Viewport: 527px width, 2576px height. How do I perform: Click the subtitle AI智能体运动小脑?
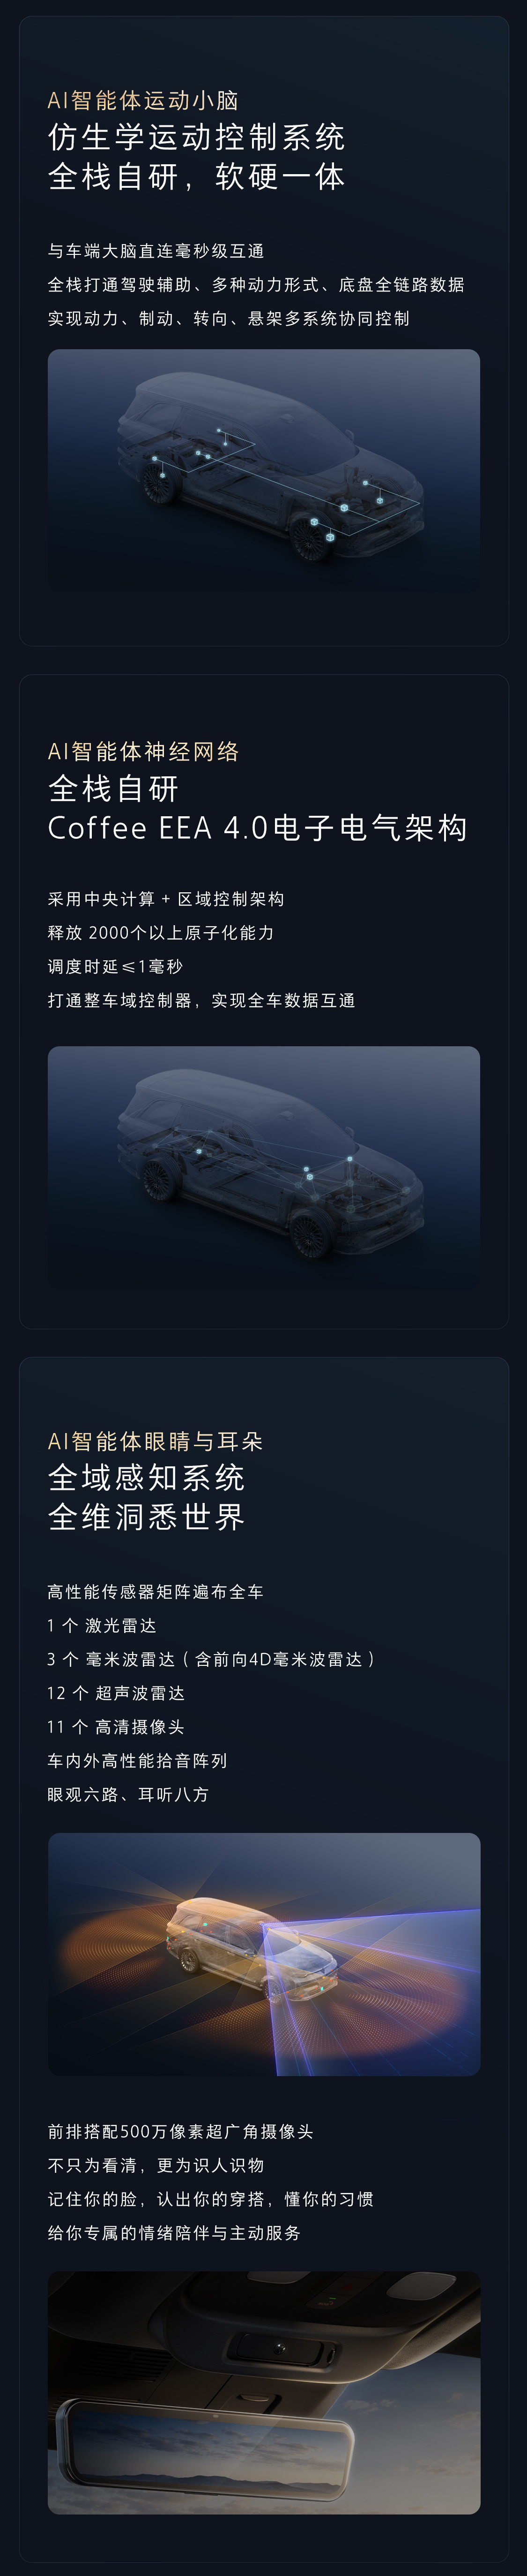143,100
